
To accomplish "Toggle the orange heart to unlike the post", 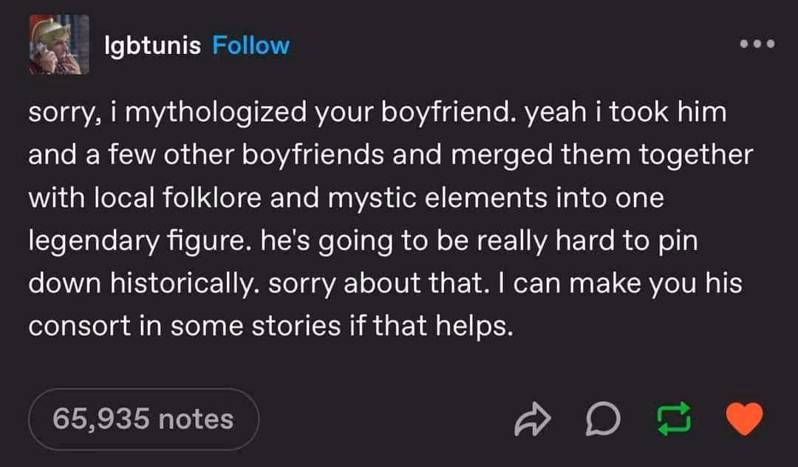I will (x=744, y=419).
